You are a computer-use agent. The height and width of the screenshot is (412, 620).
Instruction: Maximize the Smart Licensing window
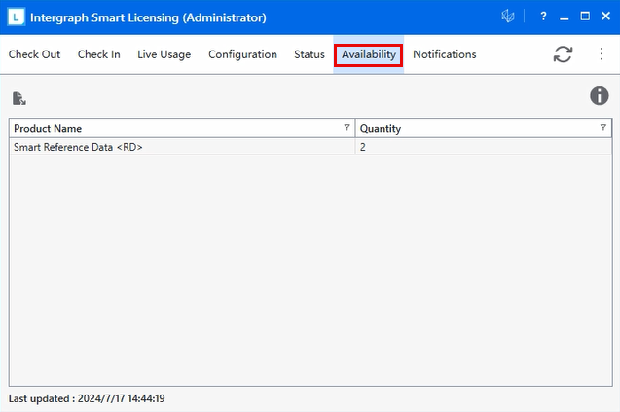coord(585,17)
